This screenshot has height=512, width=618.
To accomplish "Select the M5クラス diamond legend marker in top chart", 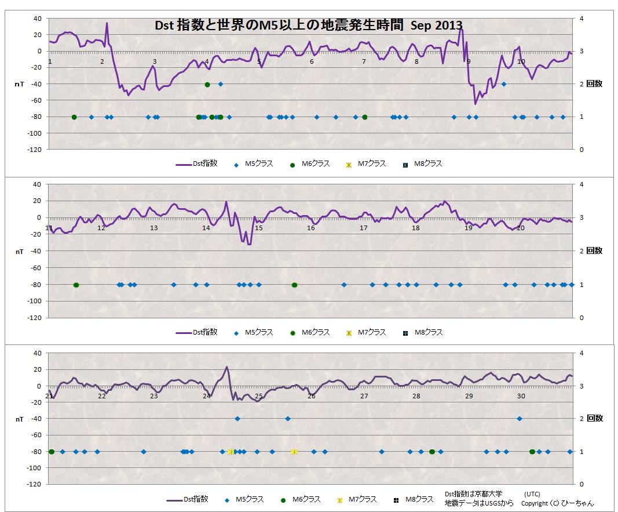I will 236,164.
